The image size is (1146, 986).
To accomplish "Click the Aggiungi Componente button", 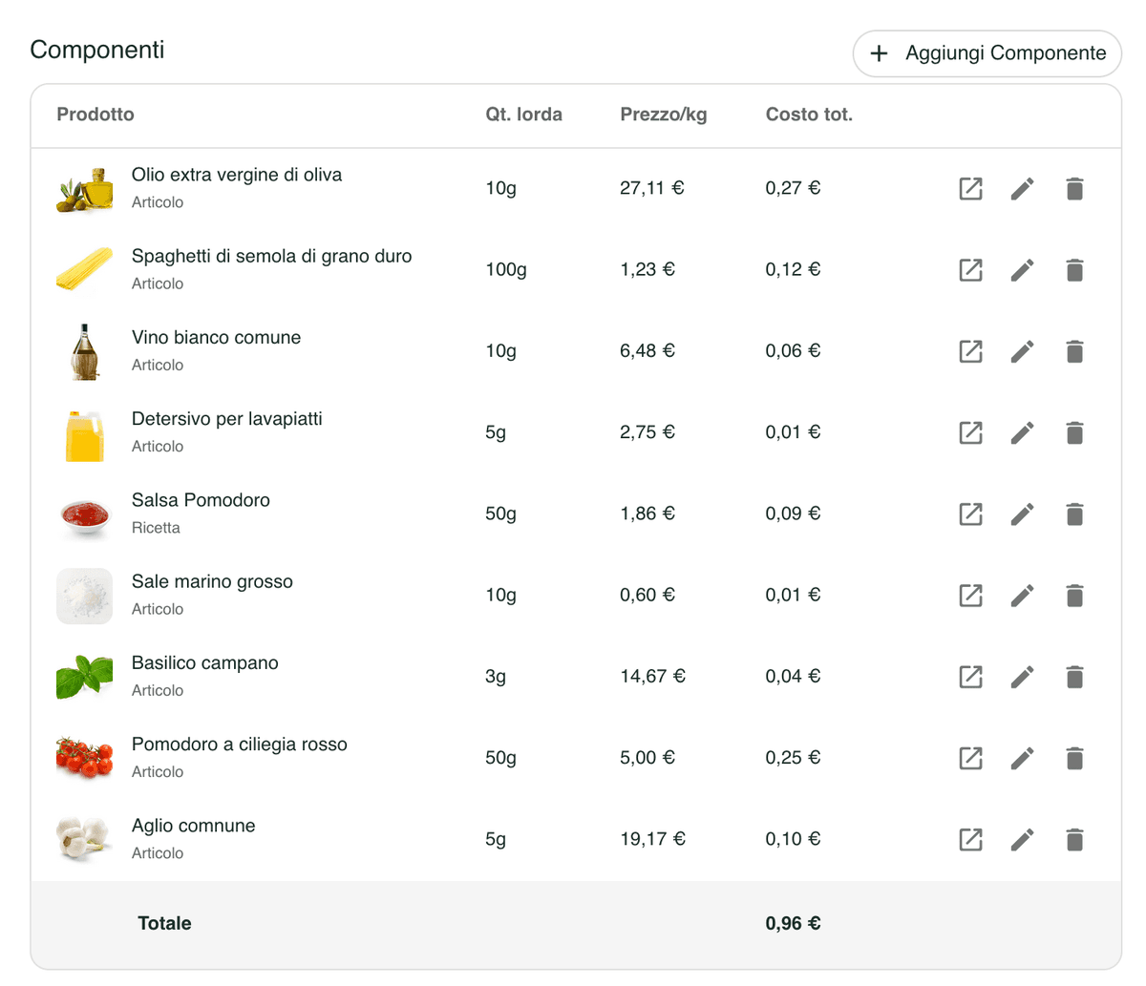I will [987, 53].
